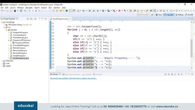Click the globe web browser toolbar icon
This screenshot has height=110, width=195.
click(89, 11)
